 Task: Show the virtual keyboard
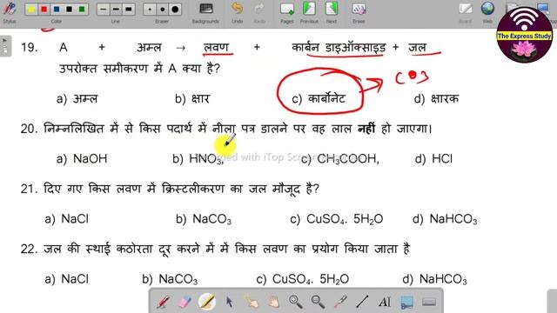[429, 302]
